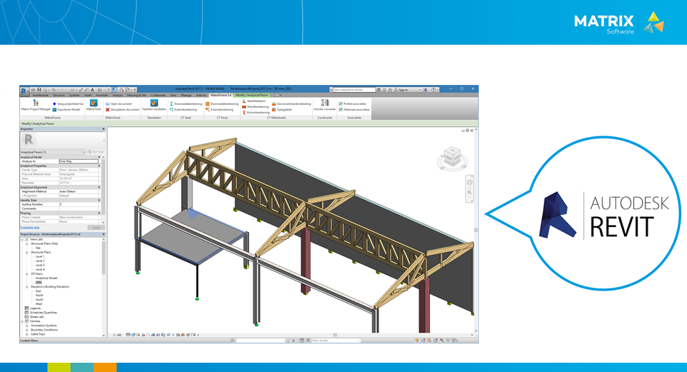687x372 pixels.
Task: Click Exporteren Model button
Action: pyautogui.click(x=67, y=110)
